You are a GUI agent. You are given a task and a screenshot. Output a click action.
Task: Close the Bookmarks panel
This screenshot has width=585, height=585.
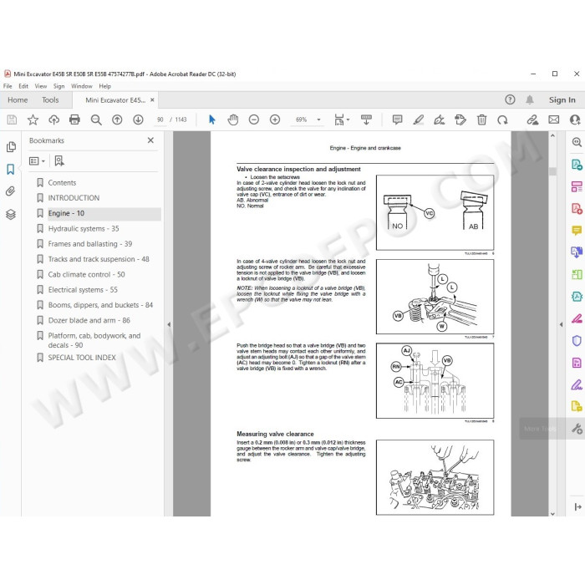[150, 140]
